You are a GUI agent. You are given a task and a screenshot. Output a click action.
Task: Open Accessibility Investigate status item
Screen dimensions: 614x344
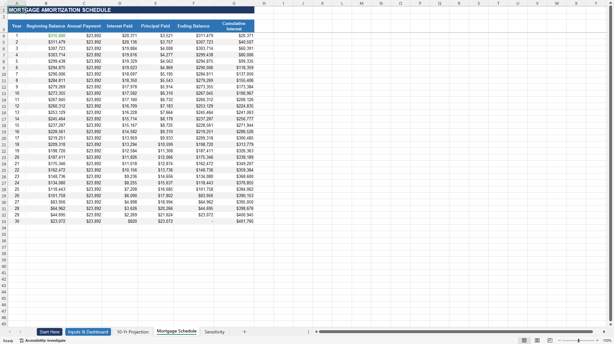[43, 340]
